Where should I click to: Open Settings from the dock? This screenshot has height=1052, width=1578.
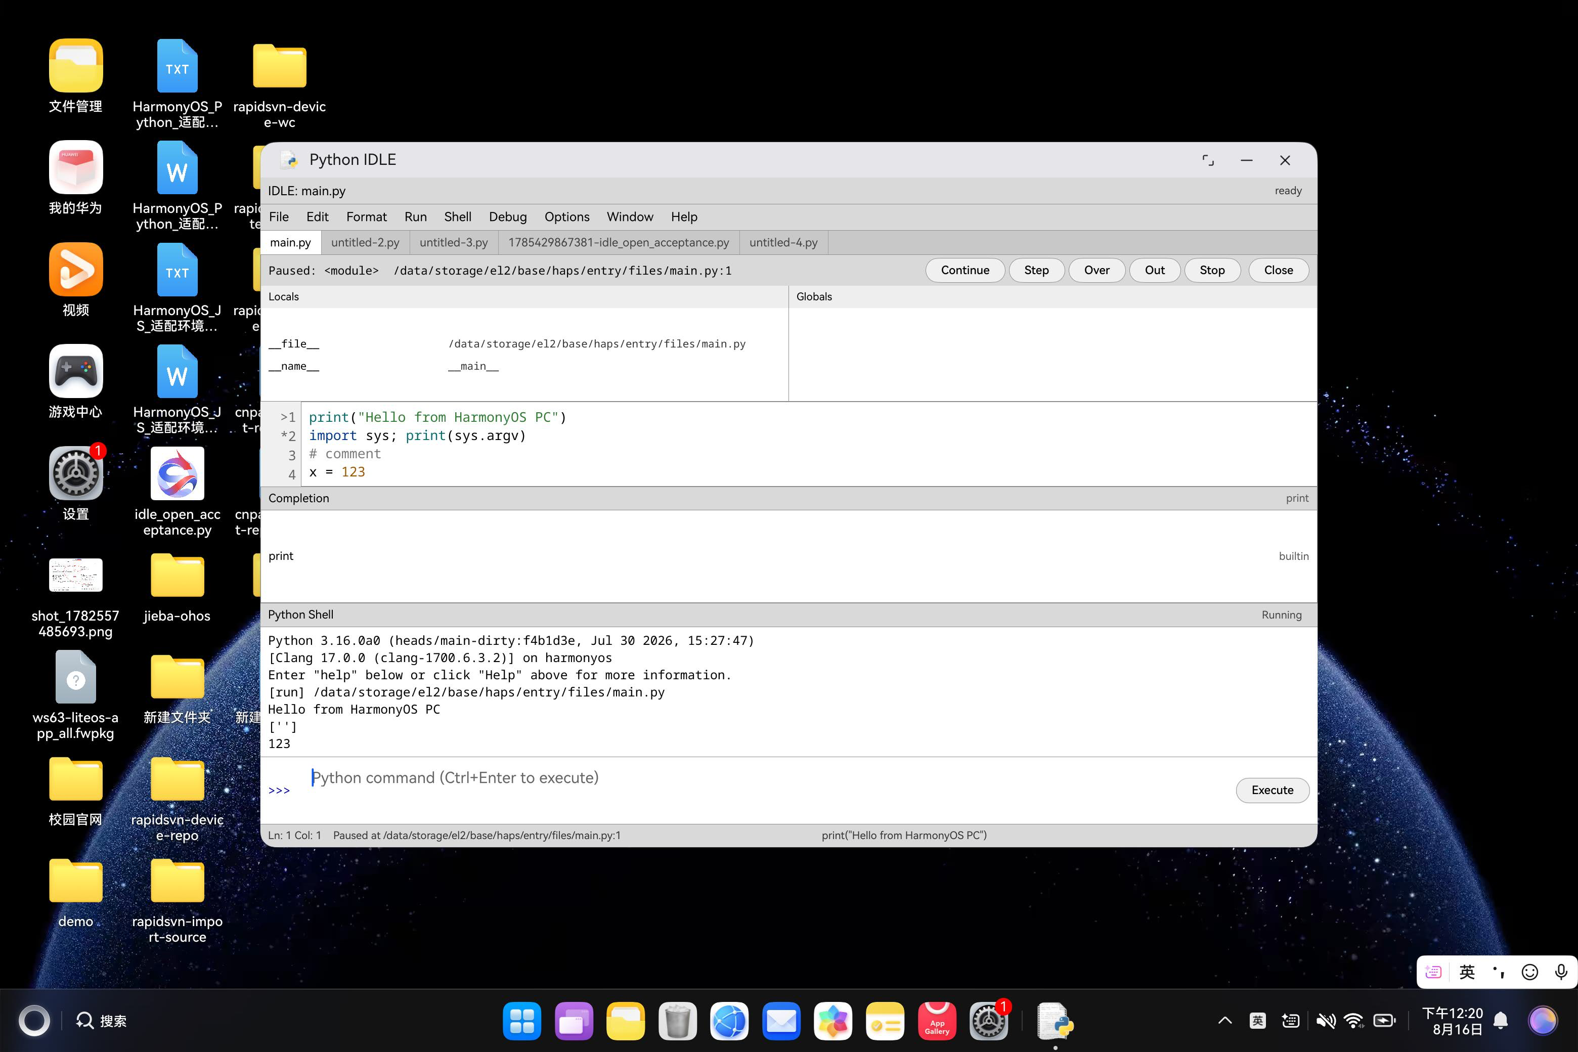click(x=988, y=1021)
